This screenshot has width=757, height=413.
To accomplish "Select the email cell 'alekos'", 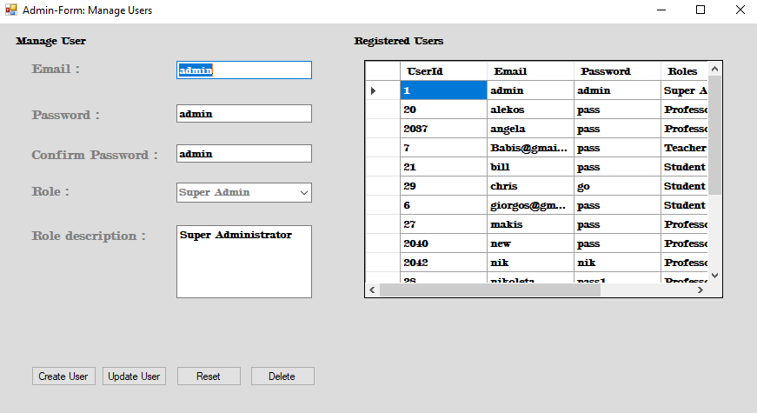I will tap(530, 110).
